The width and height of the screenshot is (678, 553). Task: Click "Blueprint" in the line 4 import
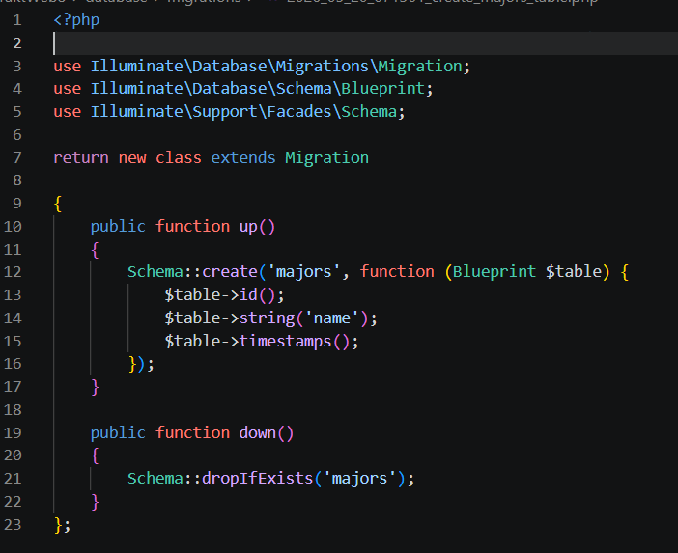click(382, 89)
